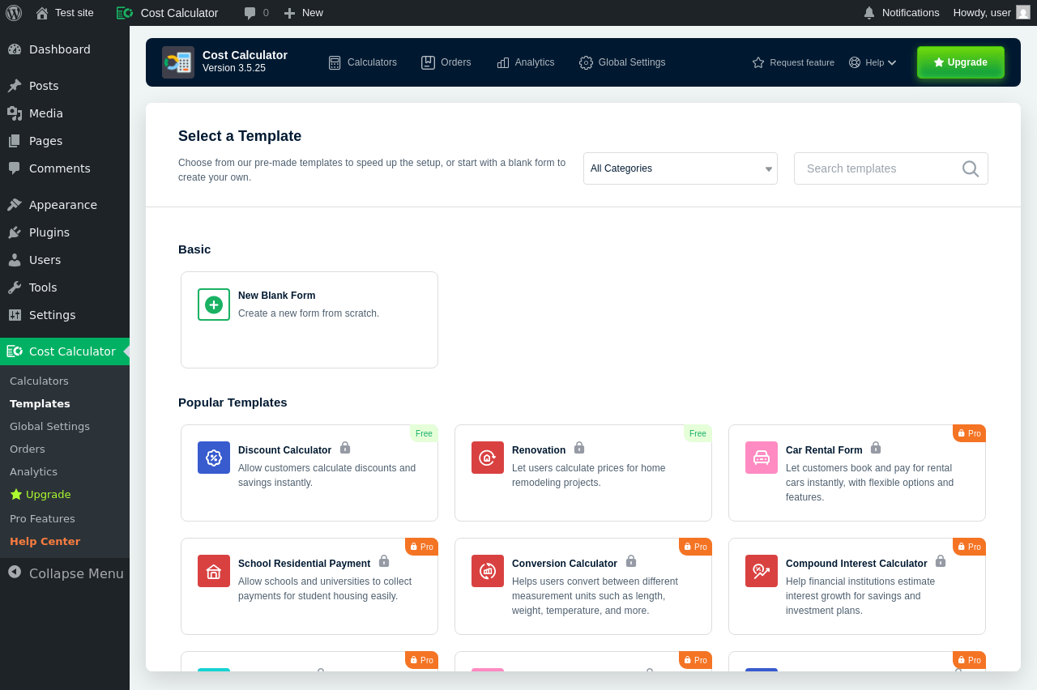Open Cost Calculator in admin bar
Image resolution: width=1037 pixels, height=690 pixels.
tap(168, 13)
